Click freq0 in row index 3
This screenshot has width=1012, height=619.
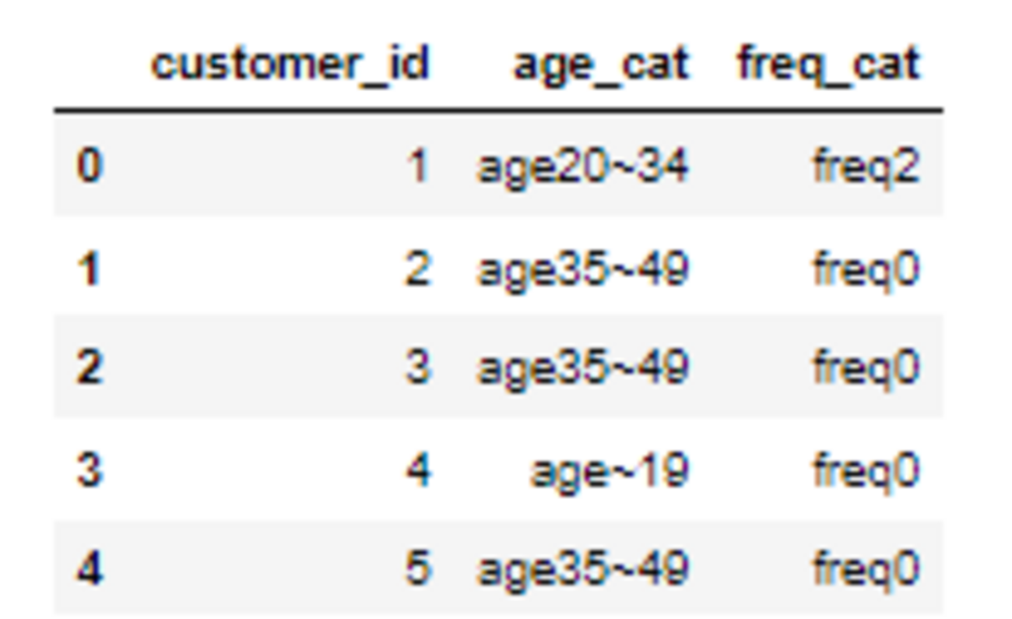point(866,470)
